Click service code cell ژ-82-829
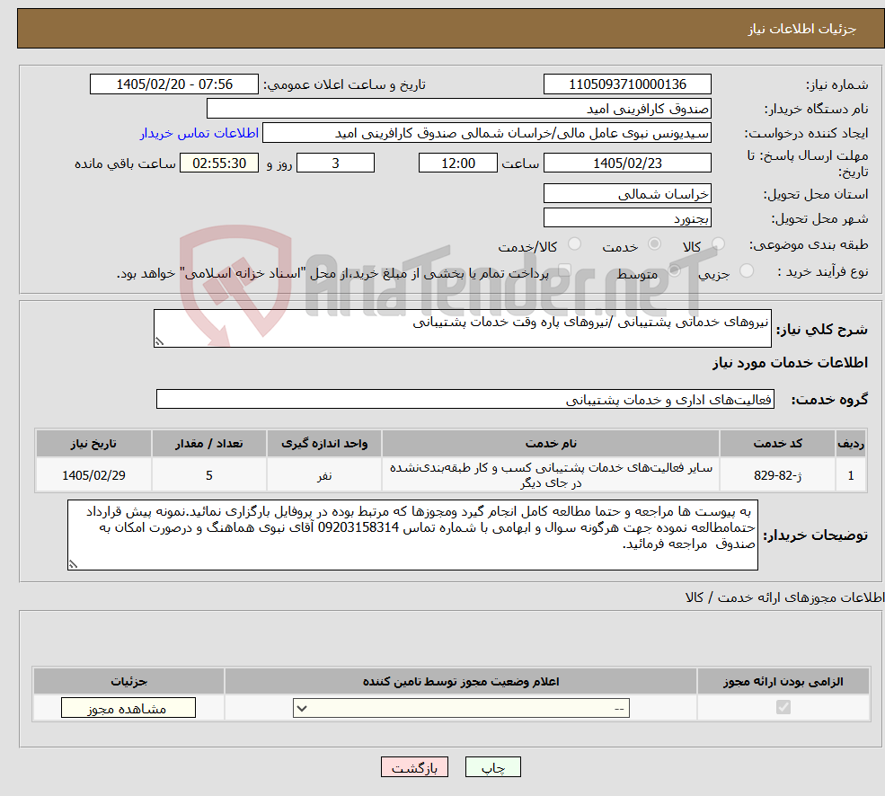 pyautogui.click(x=777, y=475)
